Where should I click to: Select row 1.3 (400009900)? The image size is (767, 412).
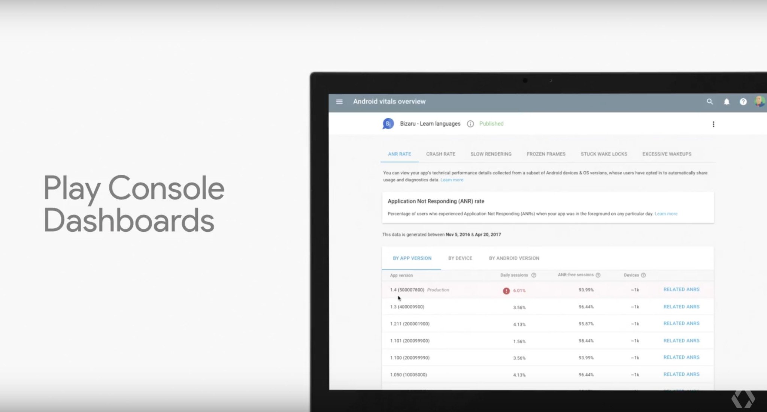tap(548, 307)
